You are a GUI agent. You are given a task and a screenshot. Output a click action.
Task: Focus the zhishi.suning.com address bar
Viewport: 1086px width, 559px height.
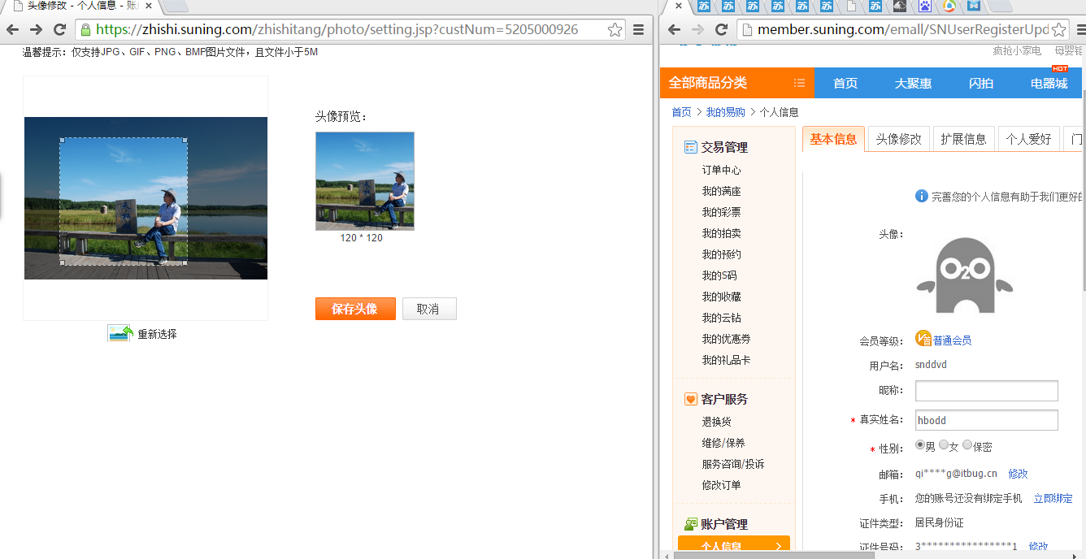tap(350, 29)
